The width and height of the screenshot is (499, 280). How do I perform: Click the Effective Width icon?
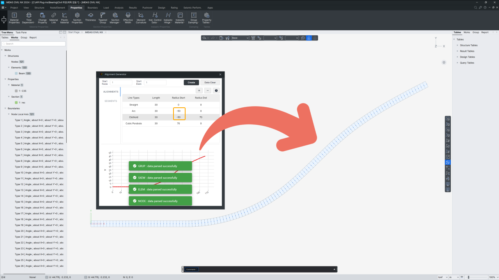[x=128, y=18]
